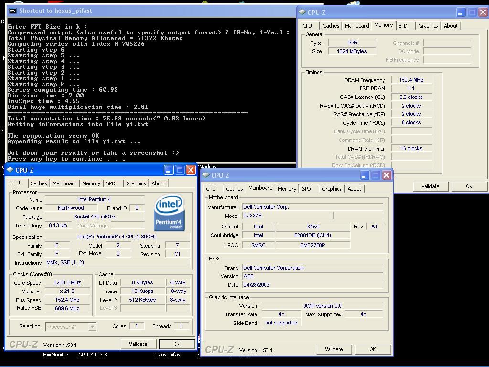Viewport: 489px width, 367px height.
Task: Click the AGP version 2.0 field
Action: click(322, 306)
